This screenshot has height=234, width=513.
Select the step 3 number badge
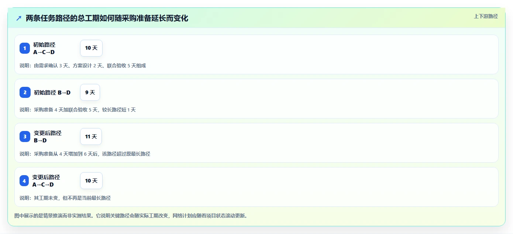pos(25,136)
